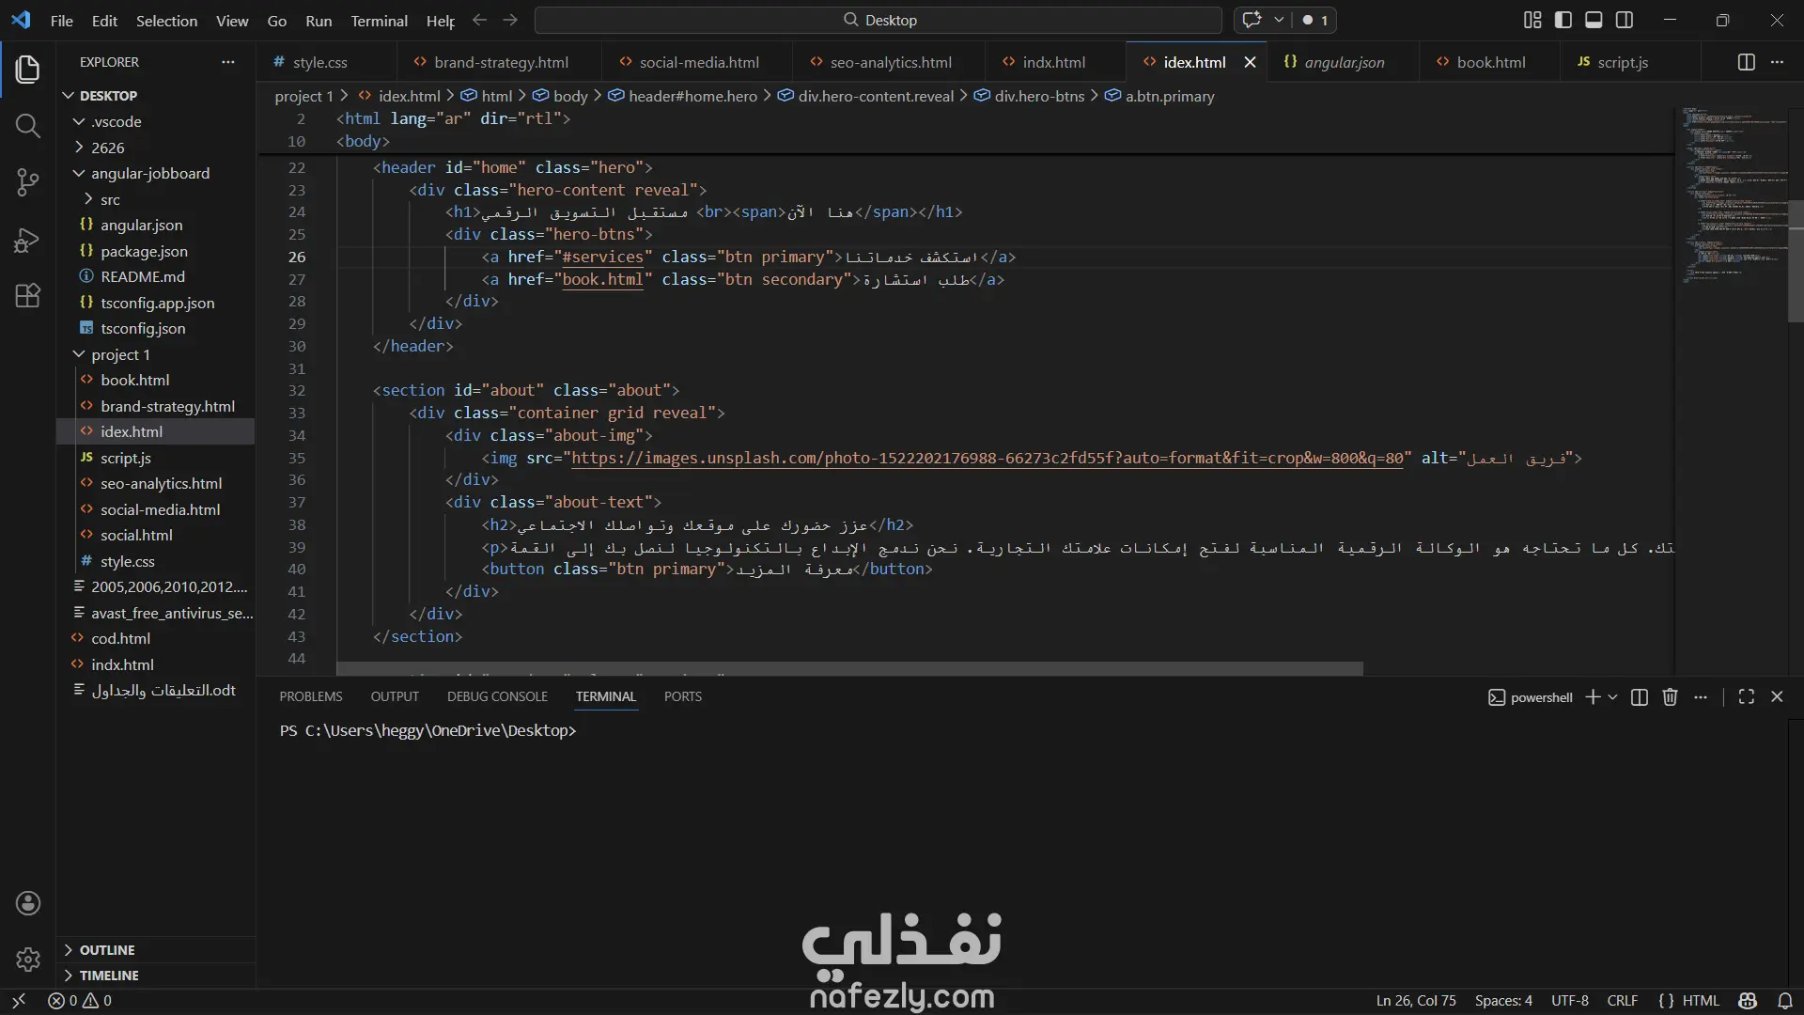
Task: Open the Manage settings gear
Action: pos(28,960)
